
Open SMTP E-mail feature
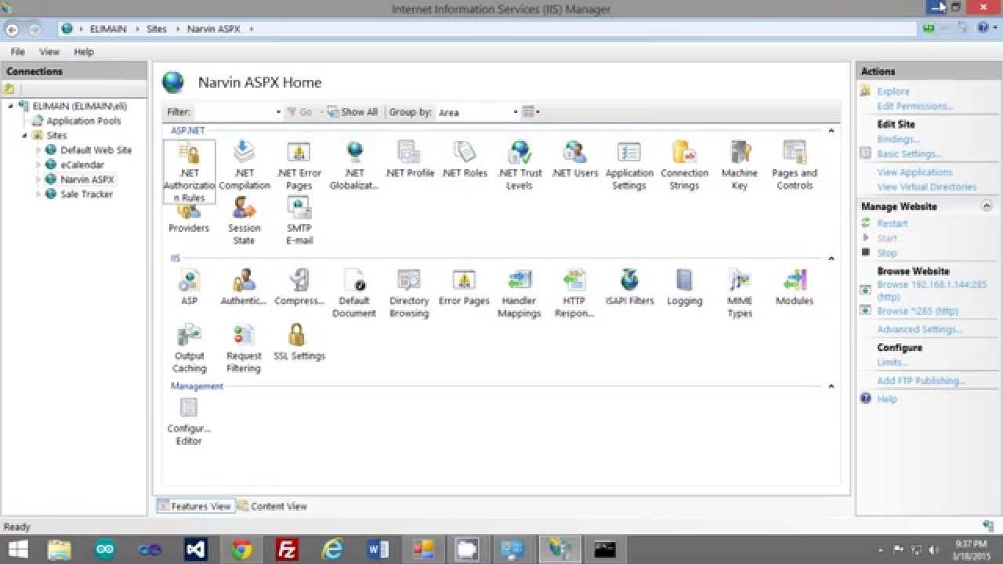pos(299,221)
